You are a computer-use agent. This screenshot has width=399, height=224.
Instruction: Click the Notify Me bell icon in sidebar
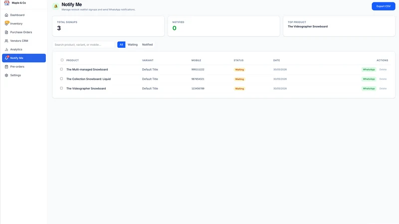click(x=6, y=58)
